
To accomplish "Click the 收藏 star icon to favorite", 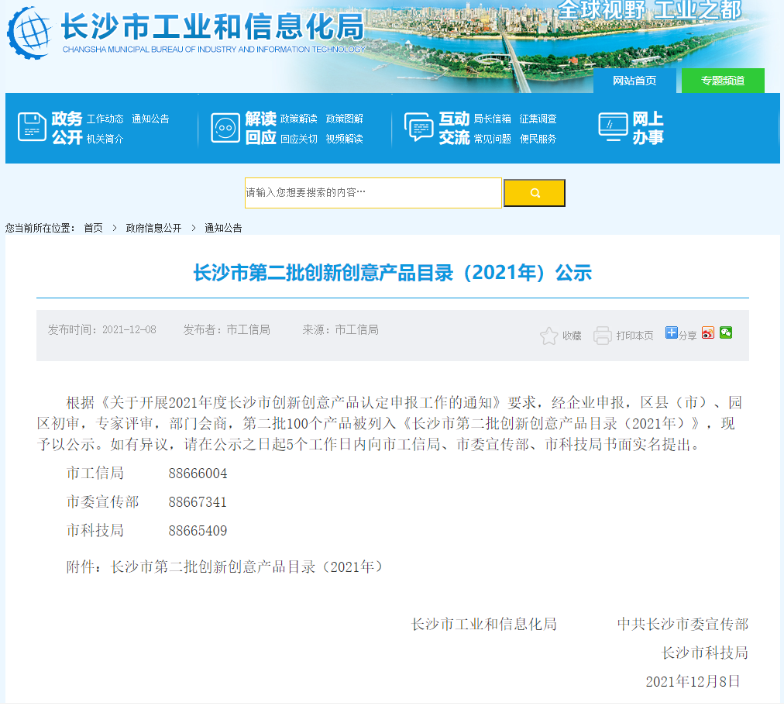I will [x=548, y=336].
